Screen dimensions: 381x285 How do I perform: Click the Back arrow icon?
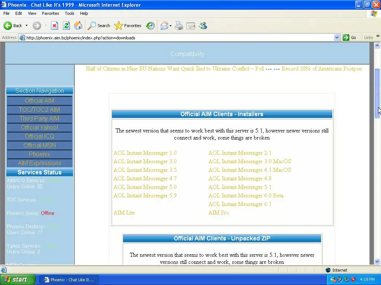(8, 26)
